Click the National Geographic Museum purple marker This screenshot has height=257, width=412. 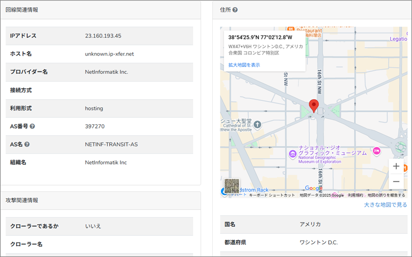[x=293, y=154]
